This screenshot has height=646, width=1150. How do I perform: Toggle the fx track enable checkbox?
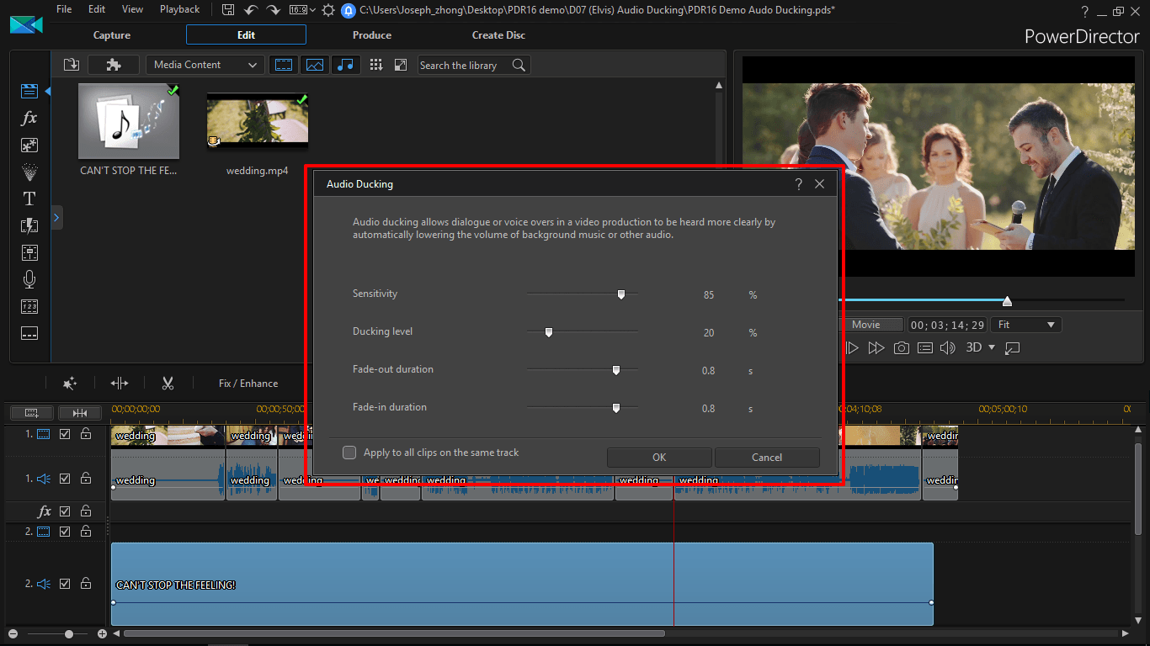point(65,511)
